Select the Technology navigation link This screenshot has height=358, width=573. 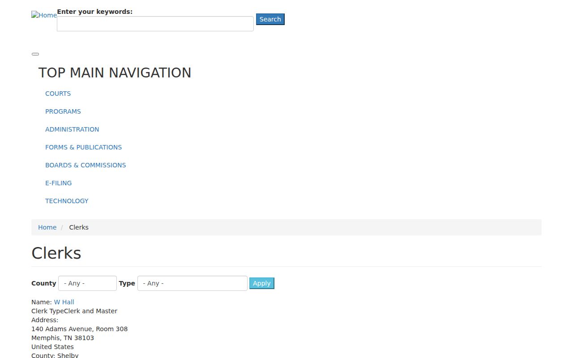click(67, 201)
